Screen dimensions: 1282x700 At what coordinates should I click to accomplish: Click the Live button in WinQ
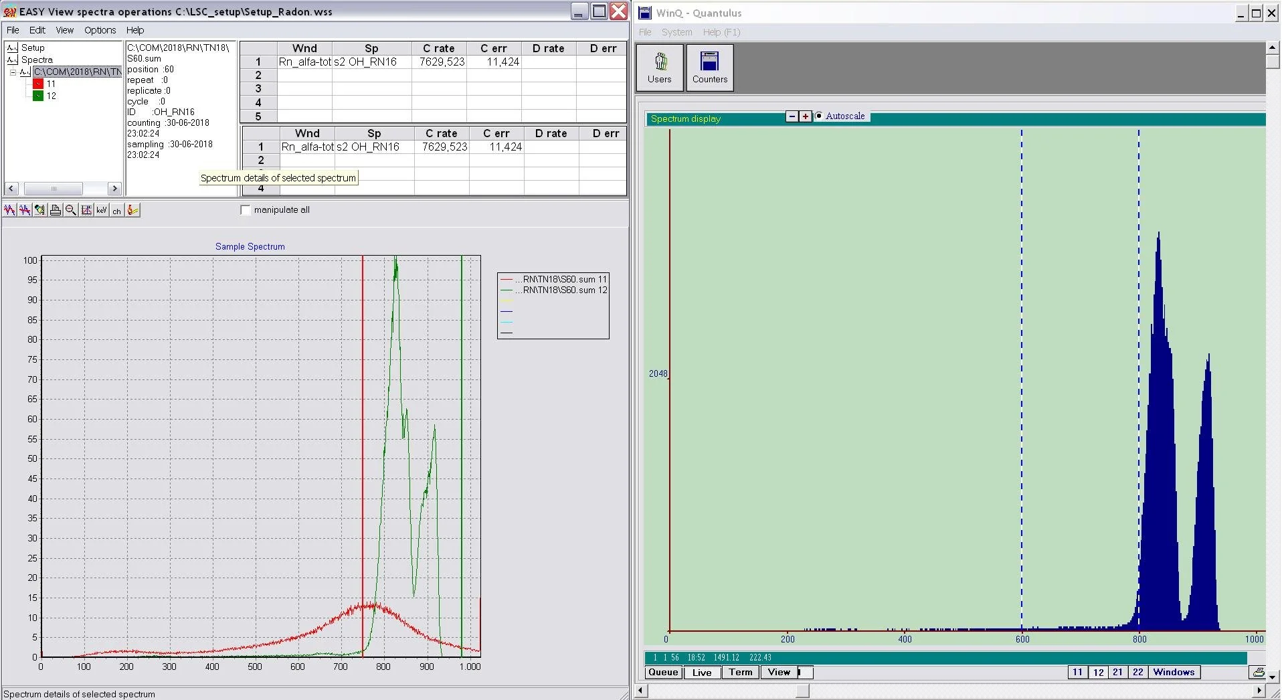click(x=702, y=673)
